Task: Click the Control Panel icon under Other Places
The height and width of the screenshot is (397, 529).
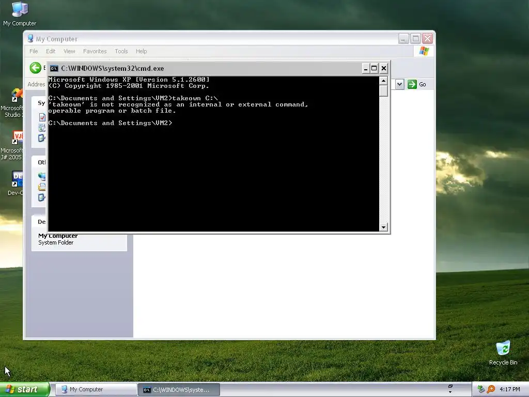Action: [42, 197]
